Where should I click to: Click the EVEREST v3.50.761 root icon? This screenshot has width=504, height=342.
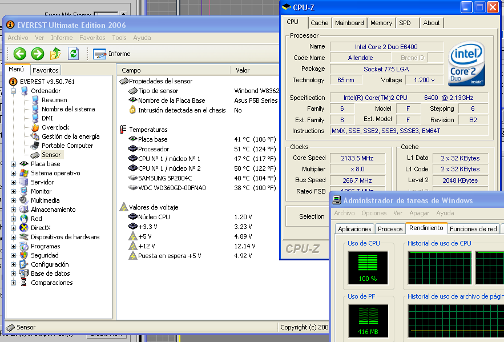pos(13,82)
